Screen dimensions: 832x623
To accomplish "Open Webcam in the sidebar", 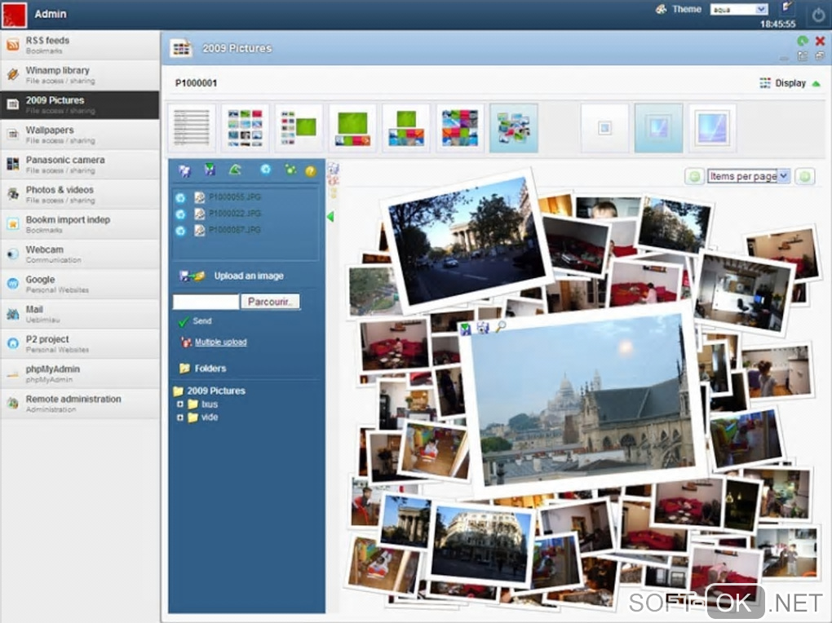I will pyautogui.click(x=80, y=254).
